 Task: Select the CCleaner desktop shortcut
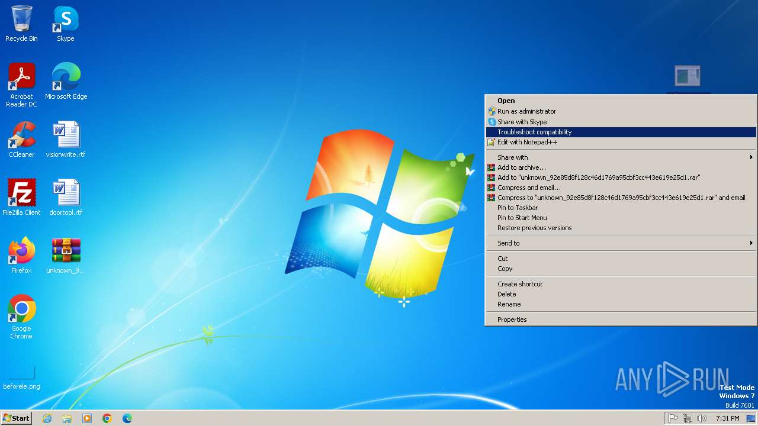point(21,139)
